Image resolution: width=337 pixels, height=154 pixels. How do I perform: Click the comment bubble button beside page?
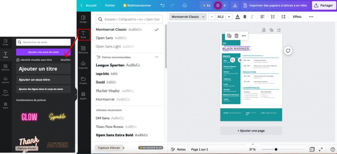[288, 51]
